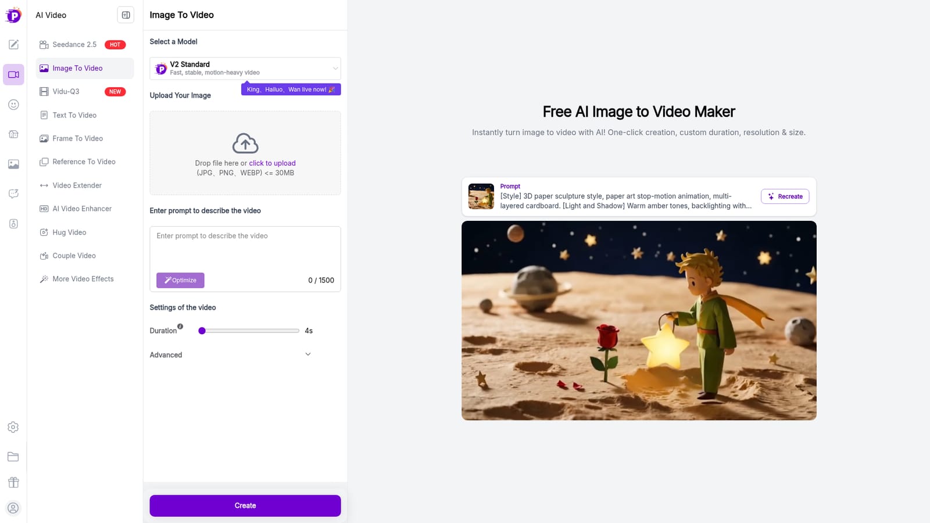Open More Video Effects
The width and height of the screenshot is (930, 523).
(85, 279)
